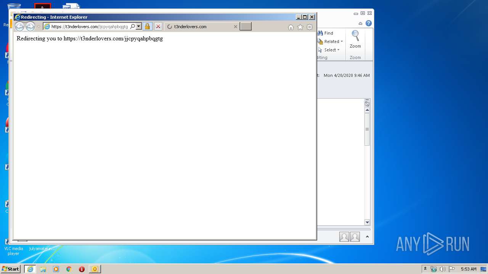
Task: Click the taskbar clock 5:53 AM
Action: [x=469, y=269]
